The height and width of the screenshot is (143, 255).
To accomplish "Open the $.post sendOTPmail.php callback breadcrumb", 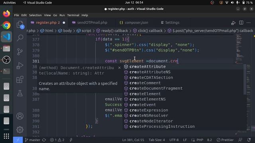I will coord(210,31).
